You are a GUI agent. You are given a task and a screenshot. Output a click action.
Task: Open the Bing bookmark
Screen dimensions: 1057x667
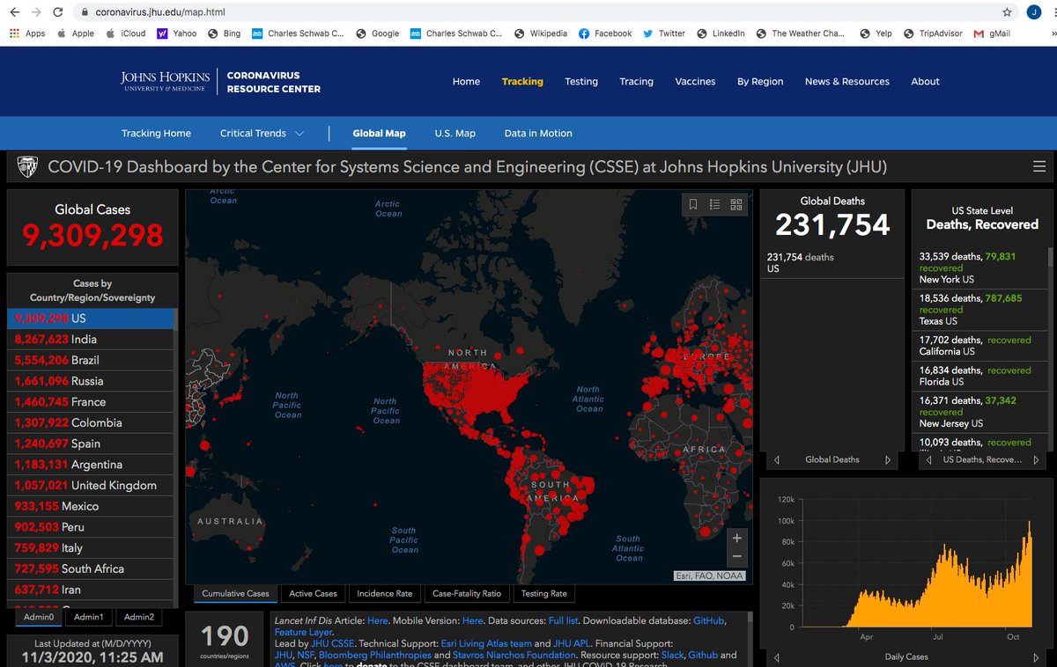(224, 33)
